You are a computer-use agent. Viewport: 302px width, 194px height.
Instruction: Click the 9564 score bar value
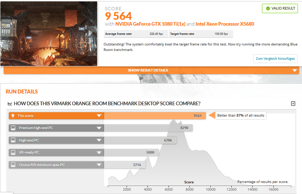tap(198, 116)
